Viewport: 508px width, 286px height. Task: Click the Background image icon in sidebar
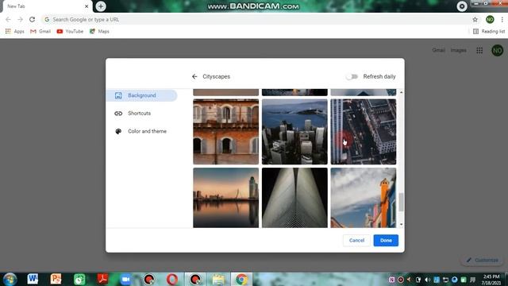pyautogui.click(x=118, y=95)
